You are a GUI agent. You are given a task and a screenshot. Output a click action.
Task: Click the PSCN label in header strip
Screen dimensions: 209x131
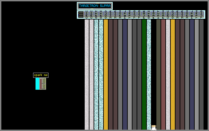pyautogui.click(x=163, y=15)
